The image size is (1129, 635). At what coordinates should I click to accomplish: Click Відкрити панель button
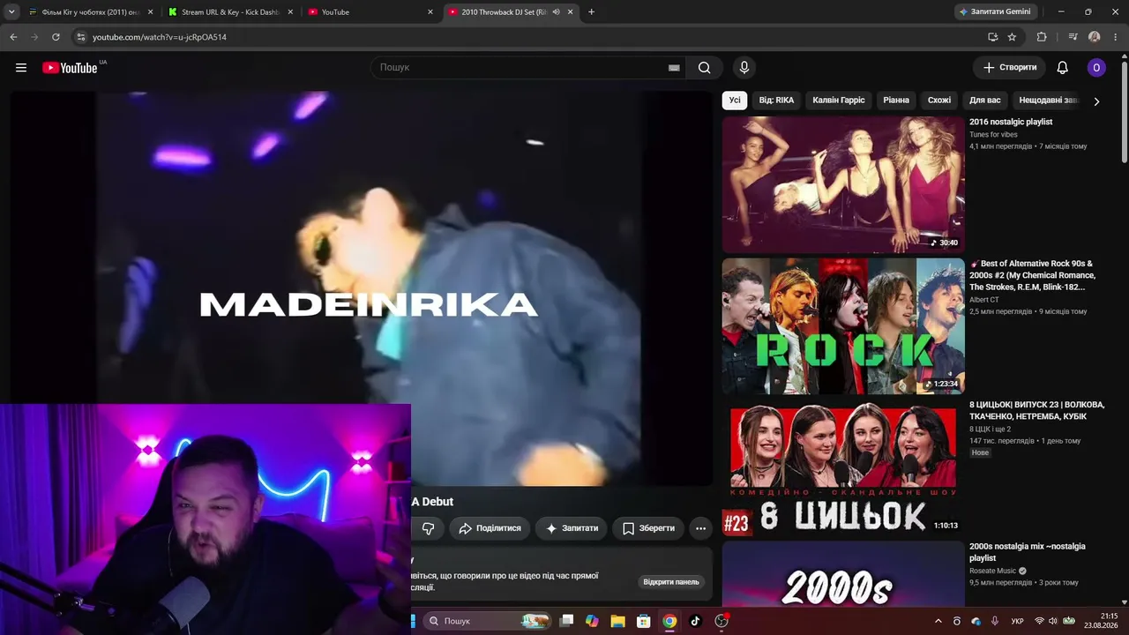tap(671, 582)
